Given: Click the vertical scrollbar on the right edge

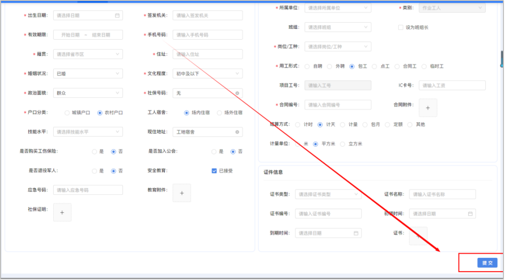Looking at the screenshot, I should point(501,58).
